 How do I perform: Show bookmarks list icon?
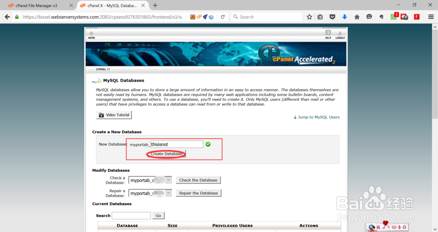click(x=320, y=17)
